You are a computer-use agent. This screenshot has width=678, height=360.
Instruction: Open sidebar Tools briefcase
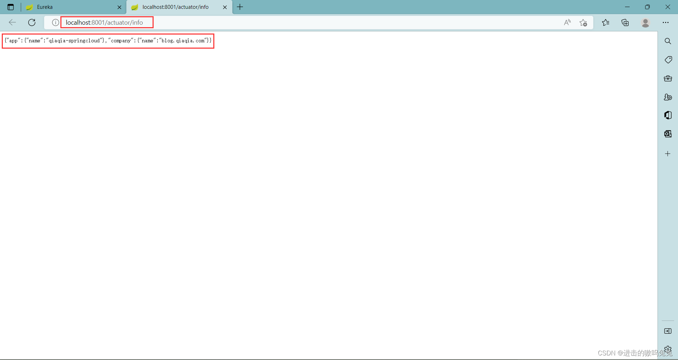click(x=668, y=79)
